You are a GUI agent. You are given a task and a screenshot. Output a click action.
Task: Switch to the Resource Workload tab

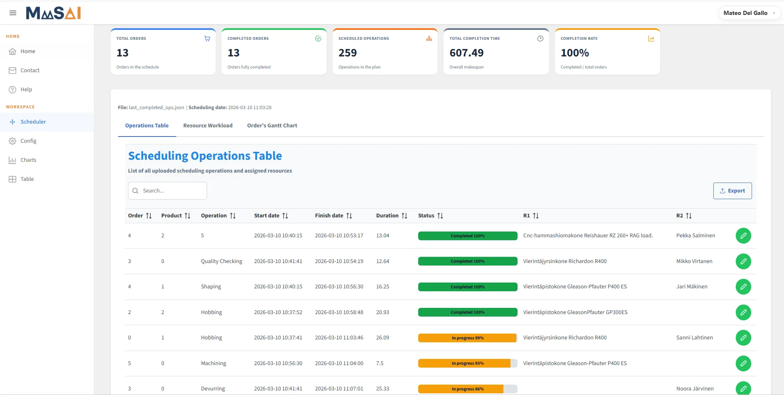(x=208, y=126)
